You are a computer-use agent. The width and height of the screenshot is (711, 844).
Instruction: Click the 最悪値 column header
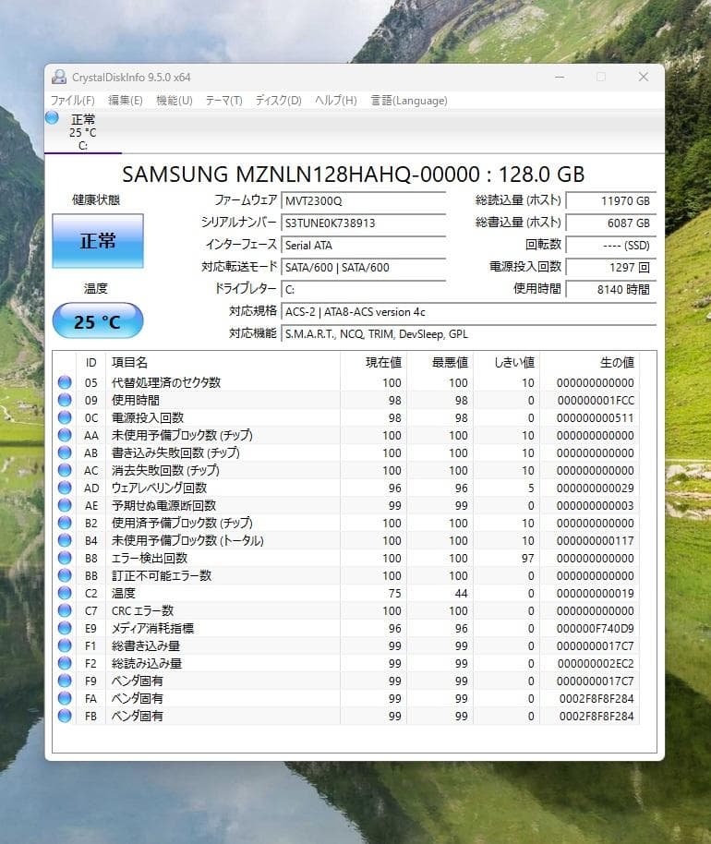(440, 362)
